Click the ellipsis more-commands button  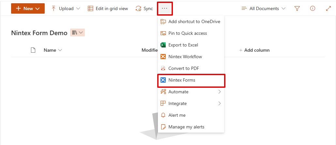(164, 8)
